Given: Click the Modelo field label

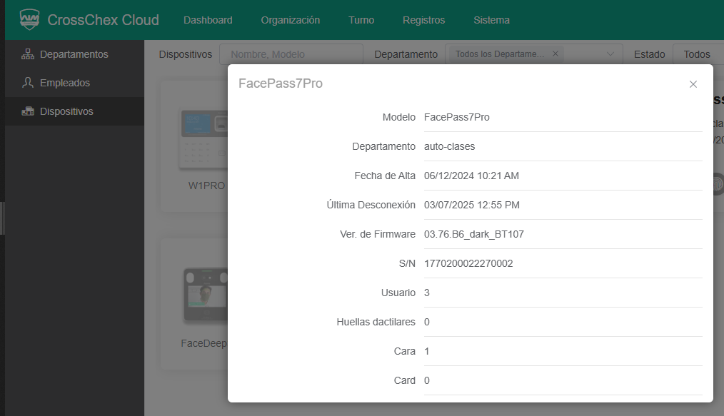Looking at the screenshot, I should [x=399, y=117].
